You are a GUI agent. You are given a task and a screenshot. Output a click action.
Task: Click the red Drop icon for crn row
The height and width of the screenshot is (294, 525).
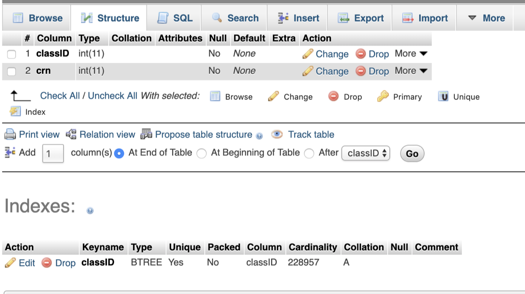point(361,71)
